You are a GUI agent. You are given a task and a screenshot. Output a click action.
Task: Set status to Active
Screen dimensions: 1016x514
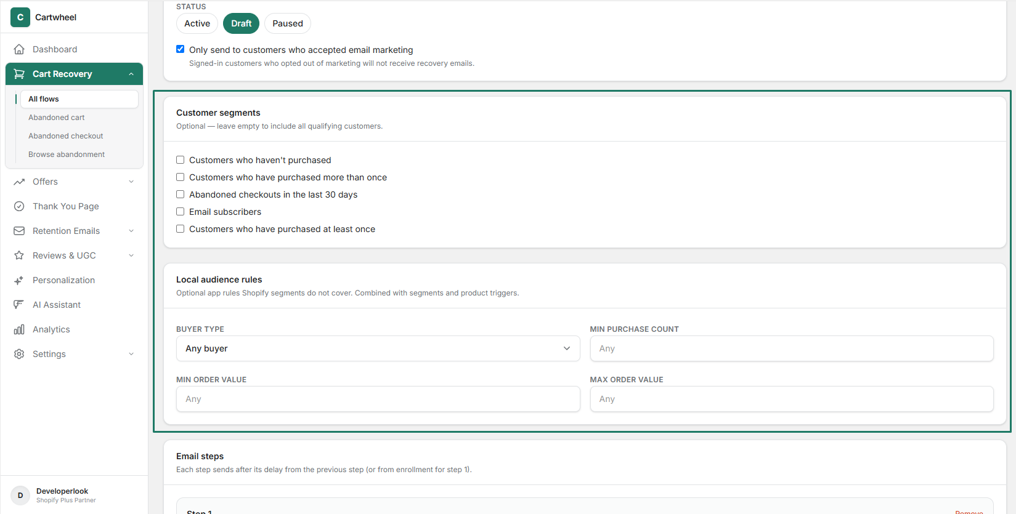tap(197, 23)
